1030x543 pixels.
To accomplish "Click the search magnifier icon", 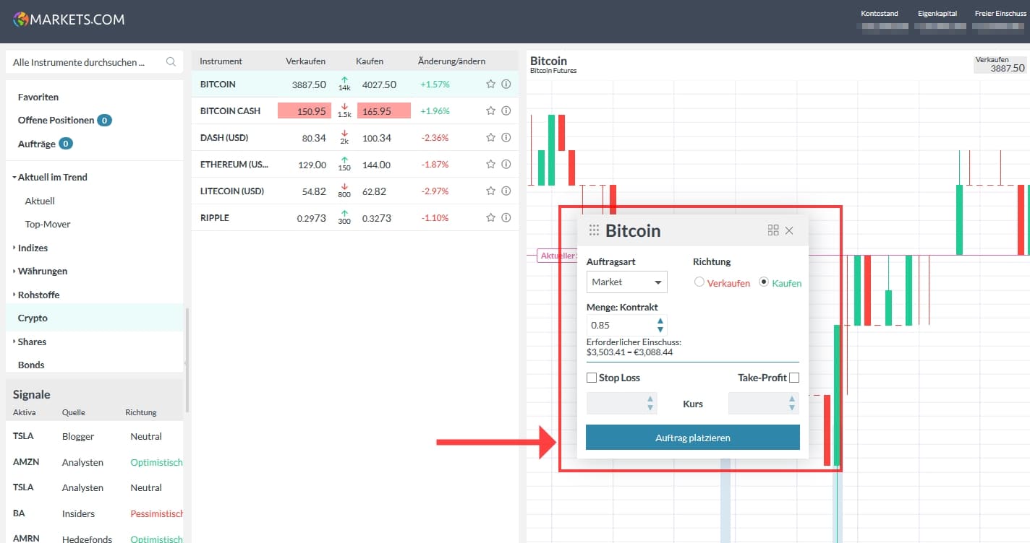I will coord(171,62).
